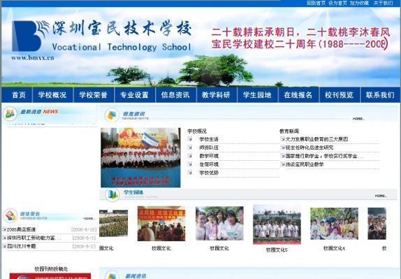Click the people icon beside 最新消息 NEWS
This screenshot has width=401, height=279.
10,114
